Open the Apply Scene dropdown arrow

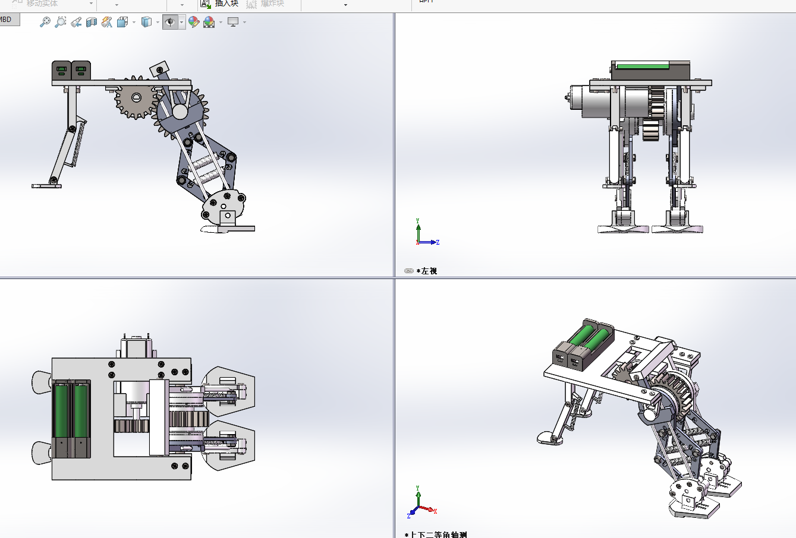tap(221, 23)
